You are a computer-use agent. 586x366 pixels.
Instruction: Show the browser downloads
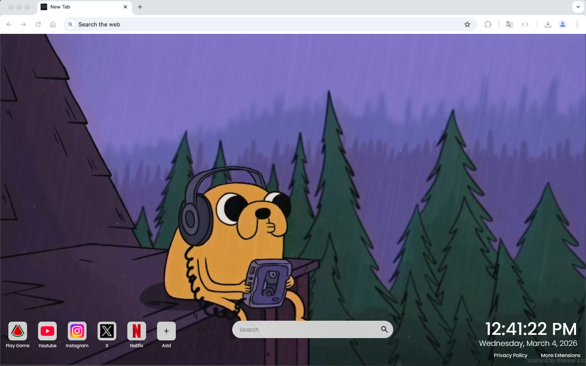548,24
